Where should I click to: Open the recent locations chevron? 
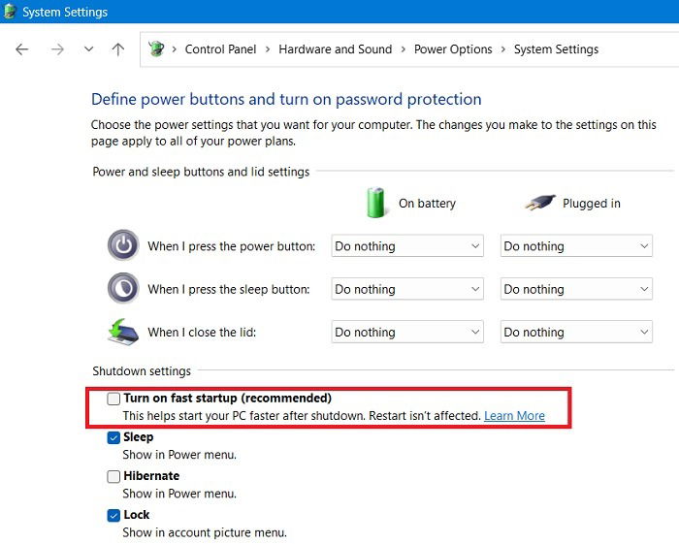click(x=88, y=49)
